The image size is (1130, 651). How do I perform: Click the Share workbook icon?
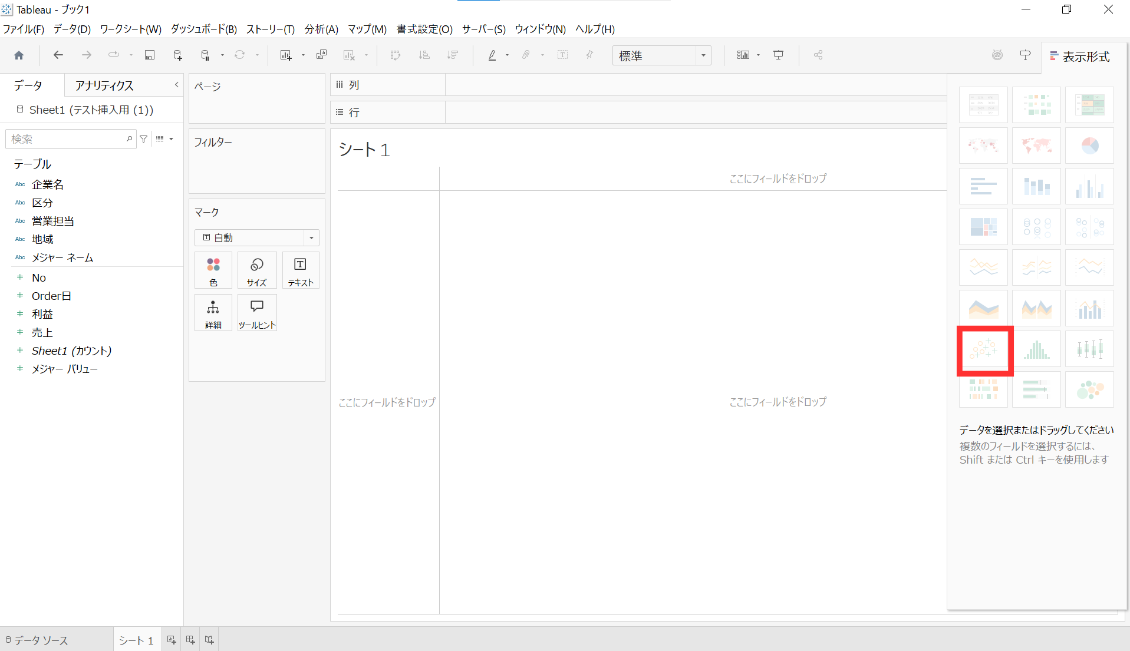click(818, 55)
